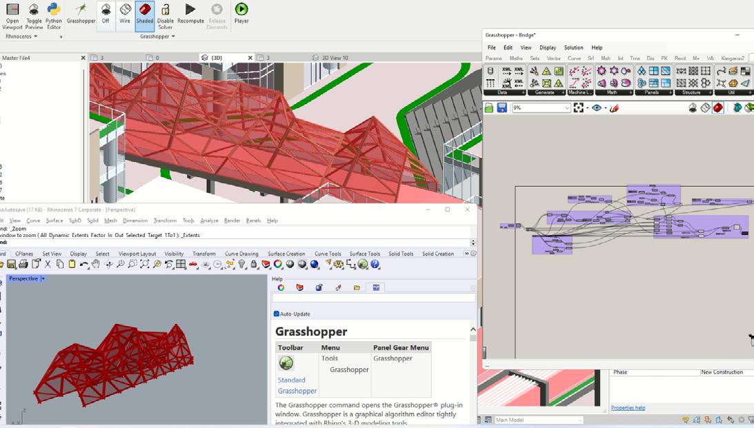Click Cut scissors icon in Rhino toolbar
The width and height of the screenshot is (754, 428).
coord(48,264)
